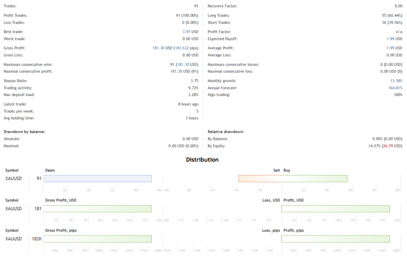Click the XAUUSD symbol in Gross Profit pips row
The height and width of the screenshot is (258, 407).
pos(13,239)
